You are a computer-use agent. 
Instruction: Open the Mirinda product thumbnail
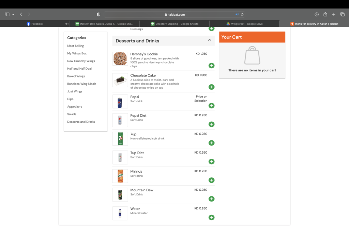(120, 176)
